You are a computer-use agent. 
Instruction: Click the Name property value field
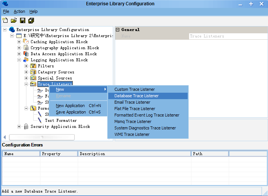pos(228,36)
